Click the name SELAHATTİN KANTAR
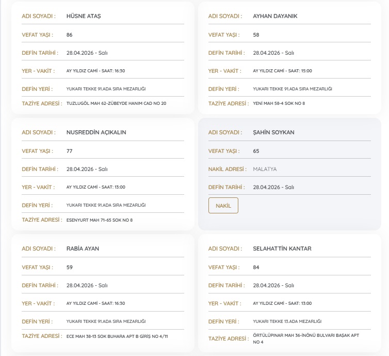This screenshot has width=389, height=356. tap(282, 249)
